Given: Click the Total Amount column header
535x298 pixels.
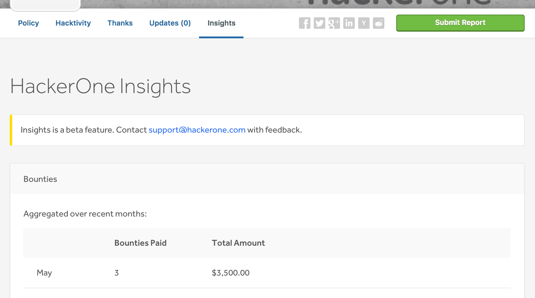Looking at the screenshot, I should click(x=238, y=243).
